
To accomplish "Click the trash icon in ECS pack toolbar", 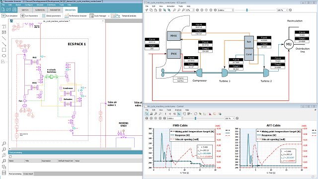I will pyautogui.click(x=160, y=10).
